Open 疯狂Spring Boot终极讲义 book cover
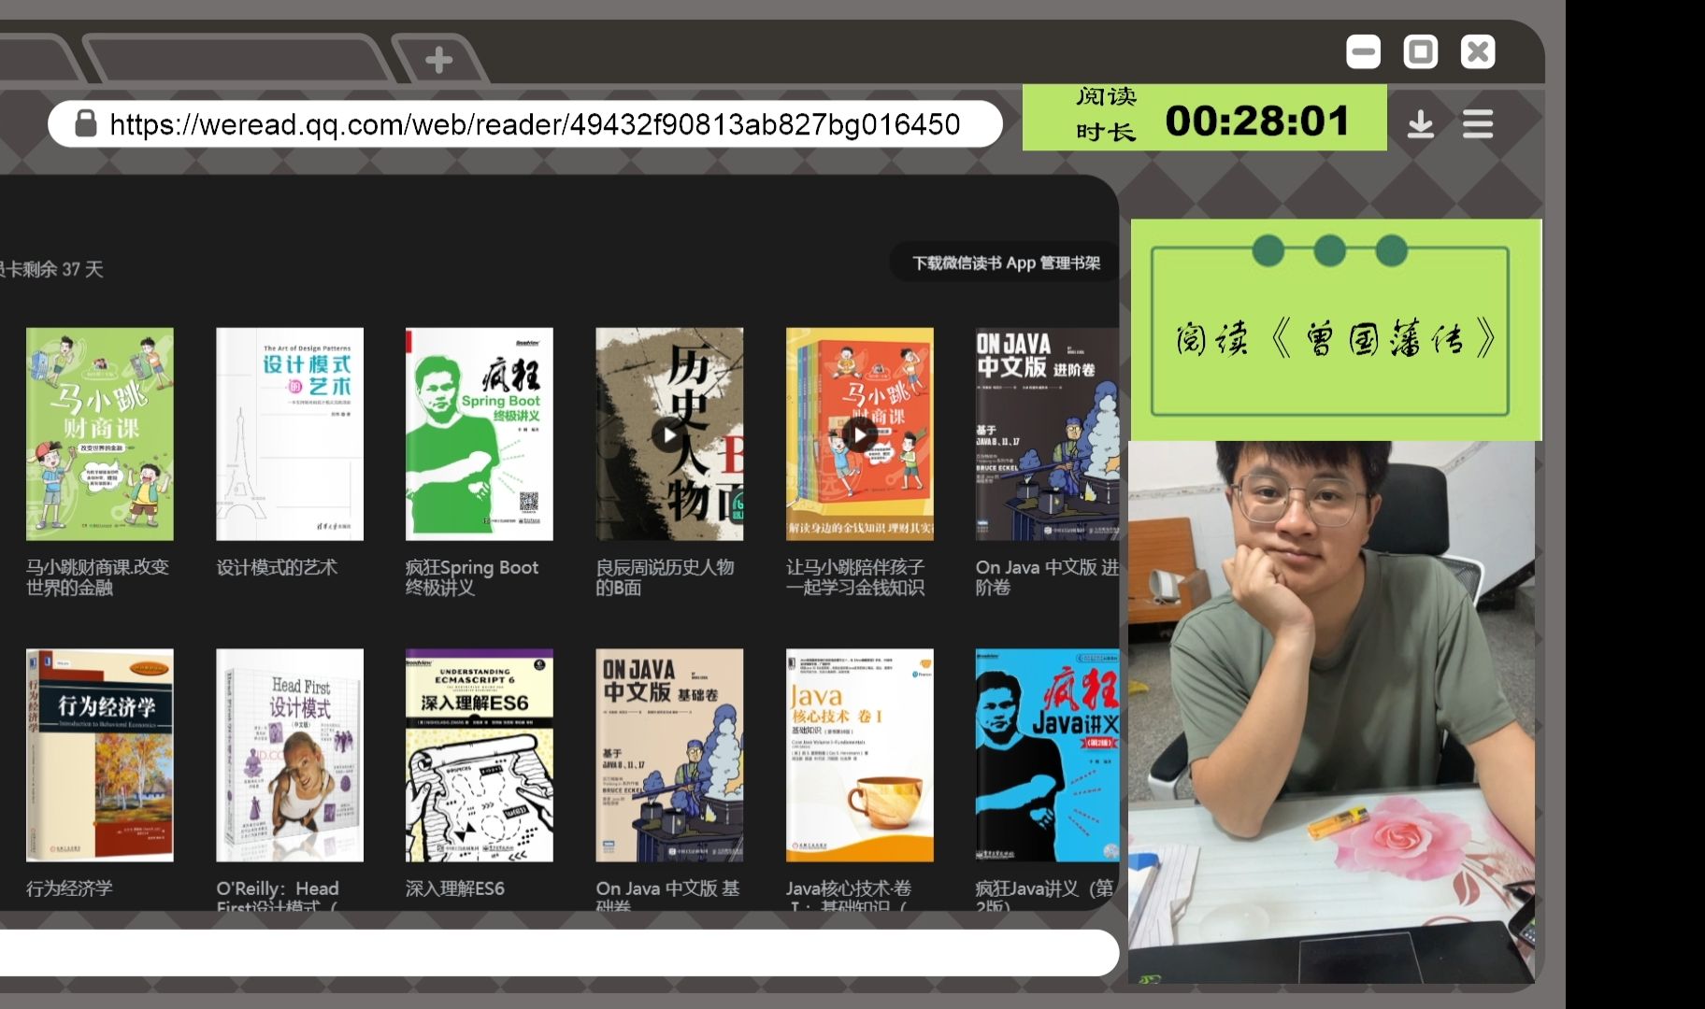The width and height of the screenshot is (1705, 1009). point(480,433)
